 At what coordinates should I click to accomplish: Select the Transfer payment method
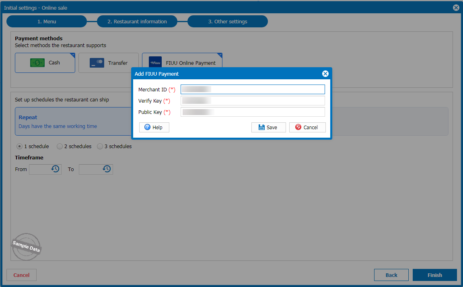click(x=109, y=63)
